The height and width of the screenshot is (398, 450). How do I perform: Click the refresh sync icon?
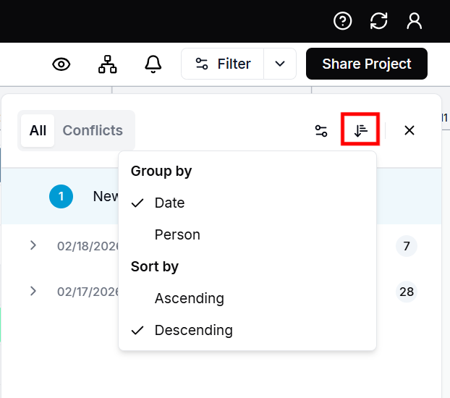click(378, 21)
